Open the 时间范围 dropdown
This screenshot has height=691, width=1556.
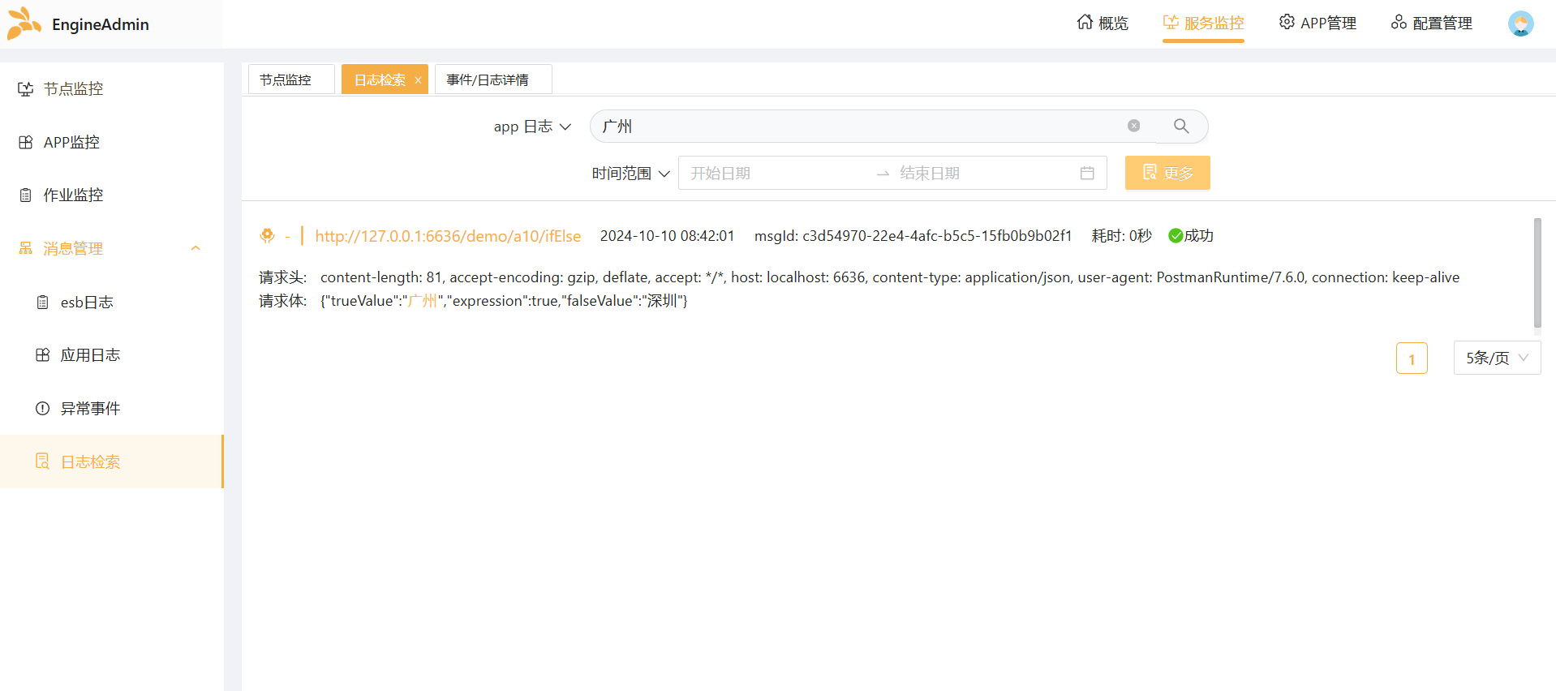point(630,174)
